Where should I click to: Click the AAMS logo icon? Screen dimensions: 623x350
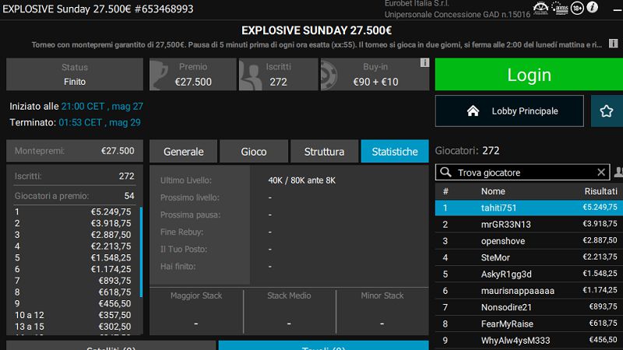pos(560,8)
